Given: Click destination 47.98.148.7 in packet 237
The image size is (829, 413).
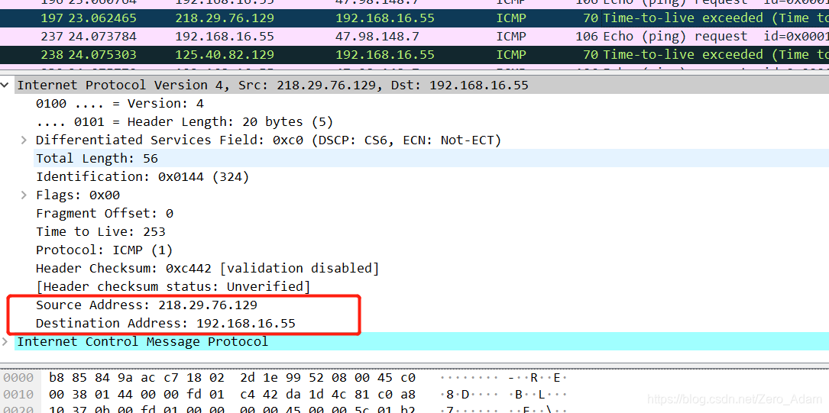Looking at the screenshot, I should click(x=377, y=37).
